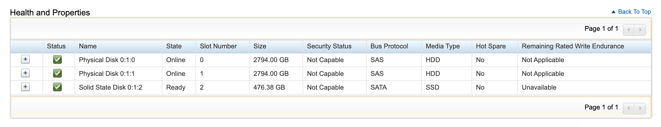
Task: Sort by the Size column header
Action: [260, 46]
